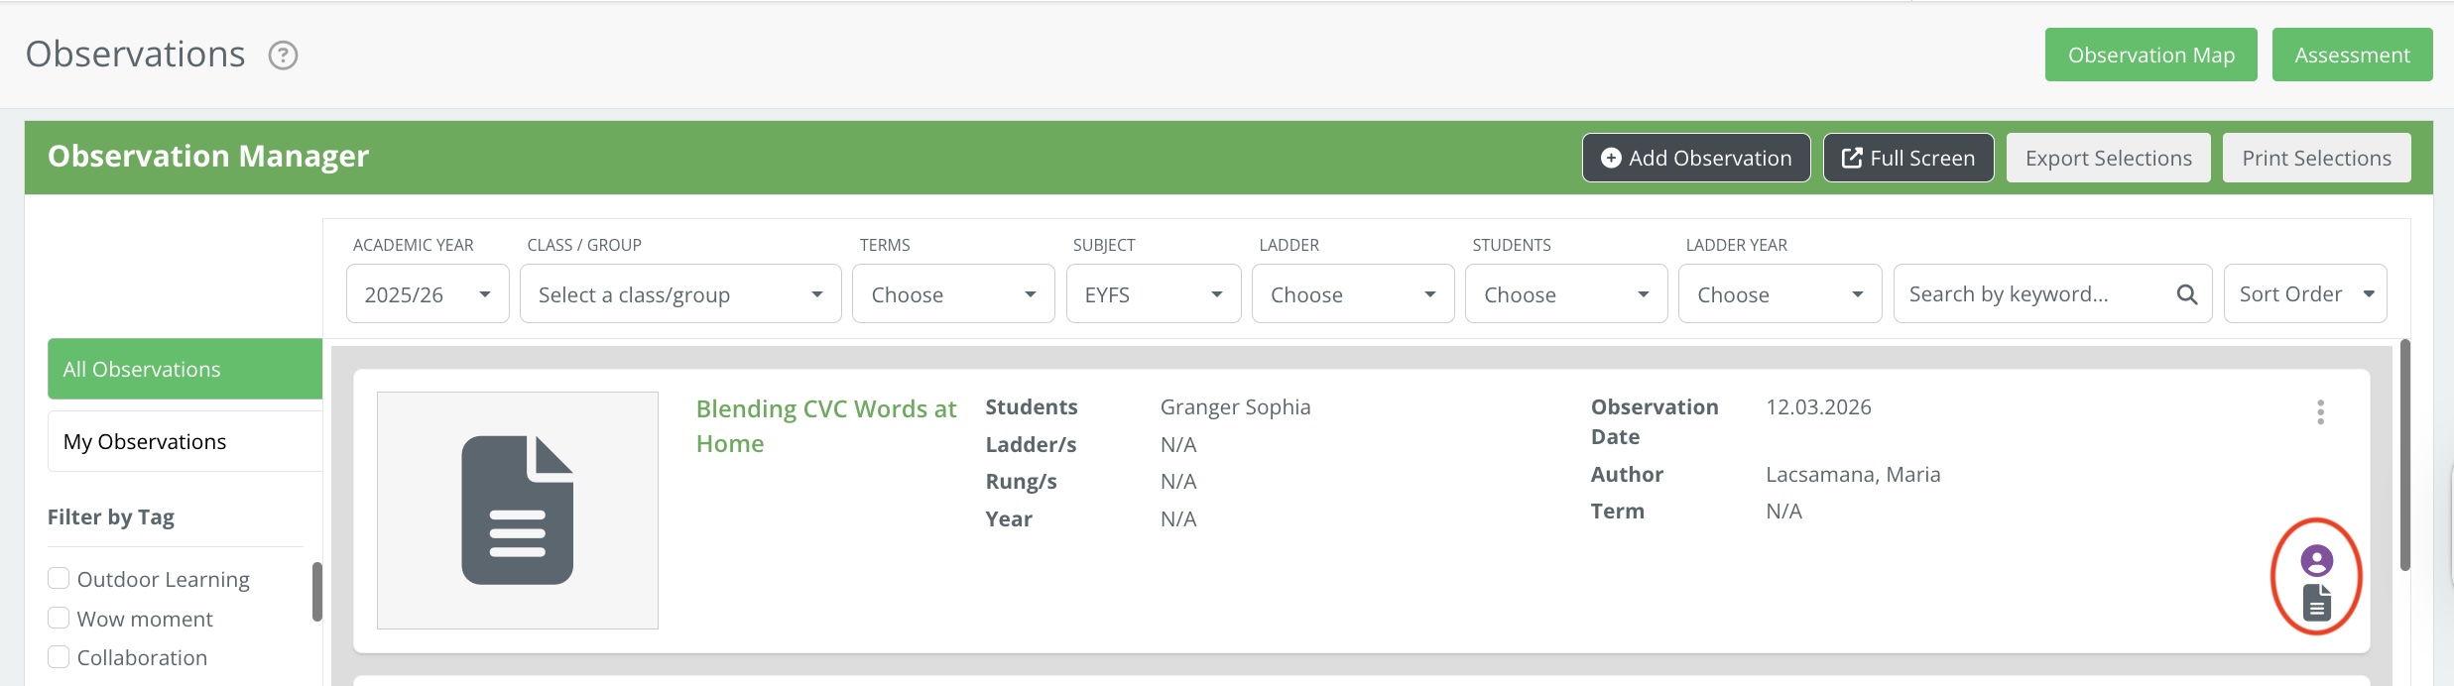Click the Observation Map button

pos(2150,56)
